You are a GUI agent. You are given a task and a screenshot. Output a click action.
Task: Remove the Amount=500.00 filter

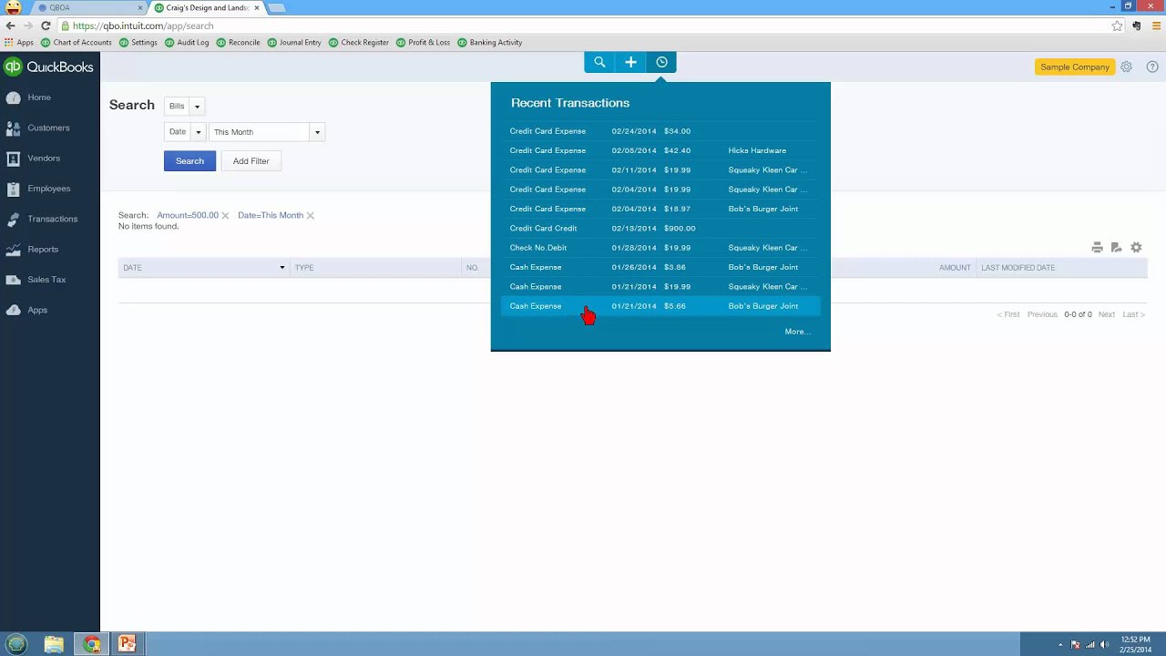[x=225, y=216]
